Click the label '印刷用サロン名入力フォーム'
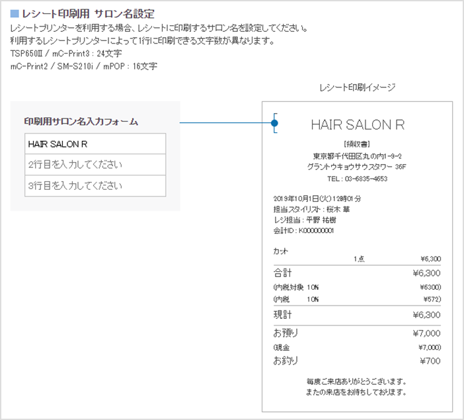This screenshot has width=464, height=420. [81, 122]
